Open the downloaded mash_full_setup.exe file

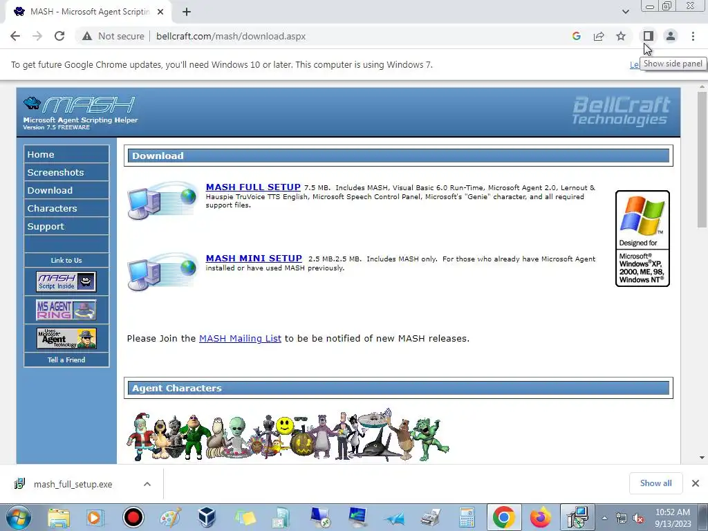tap(73, 484)
